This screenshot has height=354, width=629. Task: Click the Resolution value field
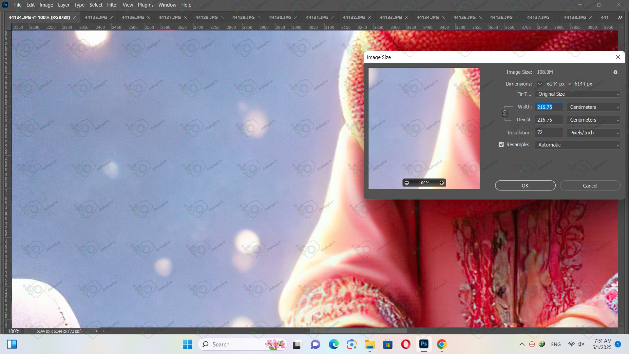[549, 133]
